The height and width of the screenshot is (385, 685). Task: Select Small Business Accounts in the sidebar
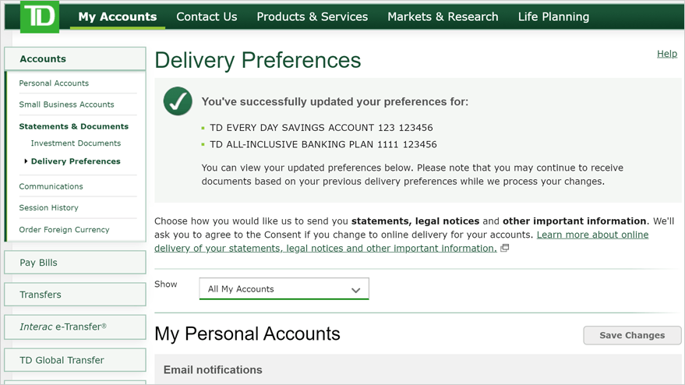[x=66, y=104]
